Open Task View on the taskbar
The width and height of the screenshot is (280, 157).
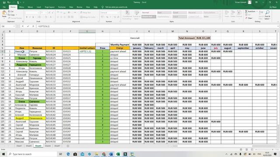click(61, 154)
